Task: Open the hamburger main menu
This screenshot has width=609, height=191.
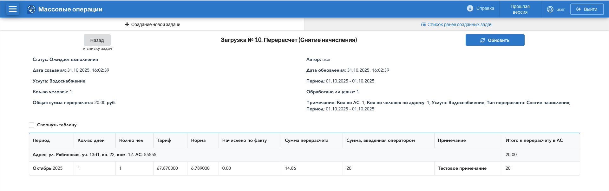Action: coord(13,9)
